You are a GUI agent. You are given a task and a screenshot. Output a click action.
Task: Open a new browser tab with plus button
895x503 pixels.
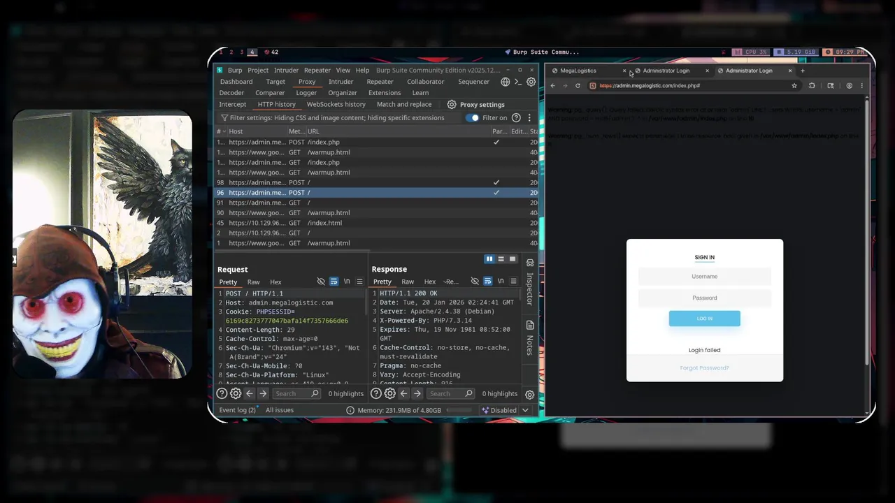coord(803,71)
